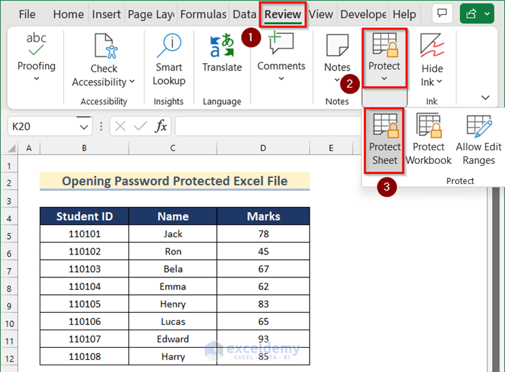Expand the Check Accessibility dropdown arrow
The height and width of the screenshot is (372, 505).
132,82
